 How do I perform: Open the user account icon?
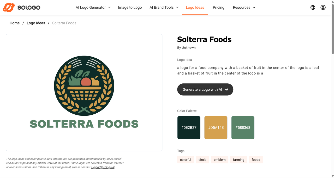click(x=323, y=8)
